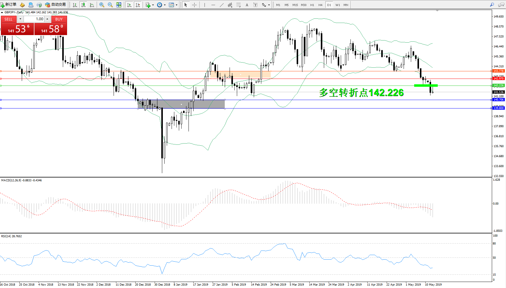Click the zoom out magnifier icon

[110, 5]
